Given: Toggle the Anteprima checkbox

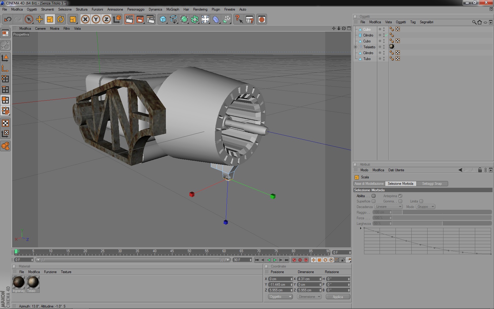Looking at the screenshot, I should 400,196.
